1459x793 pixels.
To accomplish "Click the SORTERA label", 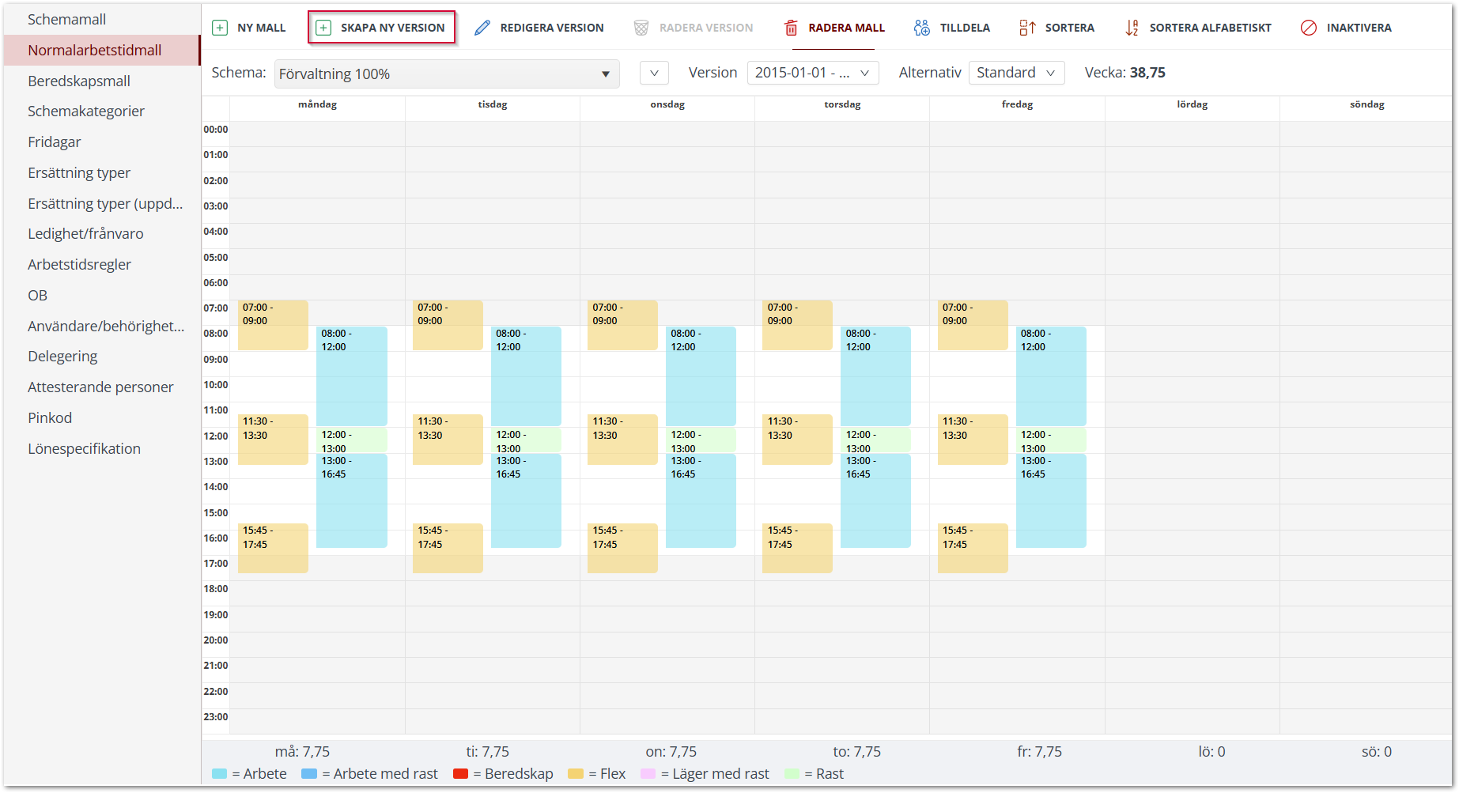I will 1070,28.
